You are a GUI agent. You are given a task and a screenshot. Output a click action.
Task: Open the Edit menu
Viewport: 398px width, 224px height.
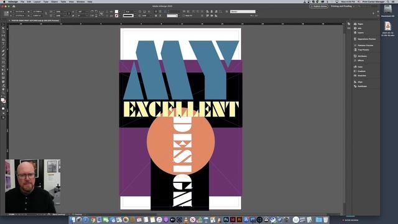[29, 1]
